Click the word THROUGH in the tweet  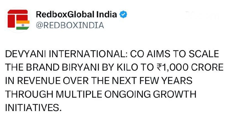[29, 94]
